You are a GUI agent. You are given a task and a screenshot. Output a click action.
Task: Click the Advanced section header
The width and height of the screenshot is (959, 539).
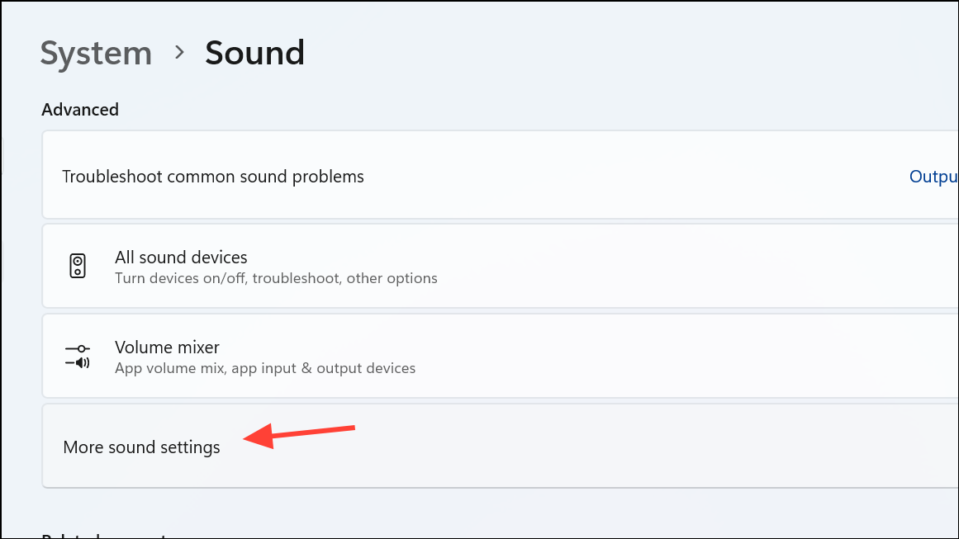coord(80,110)
